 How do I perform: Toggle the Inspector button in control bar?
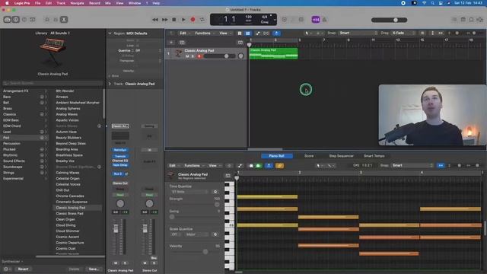[x=16, y=20]
